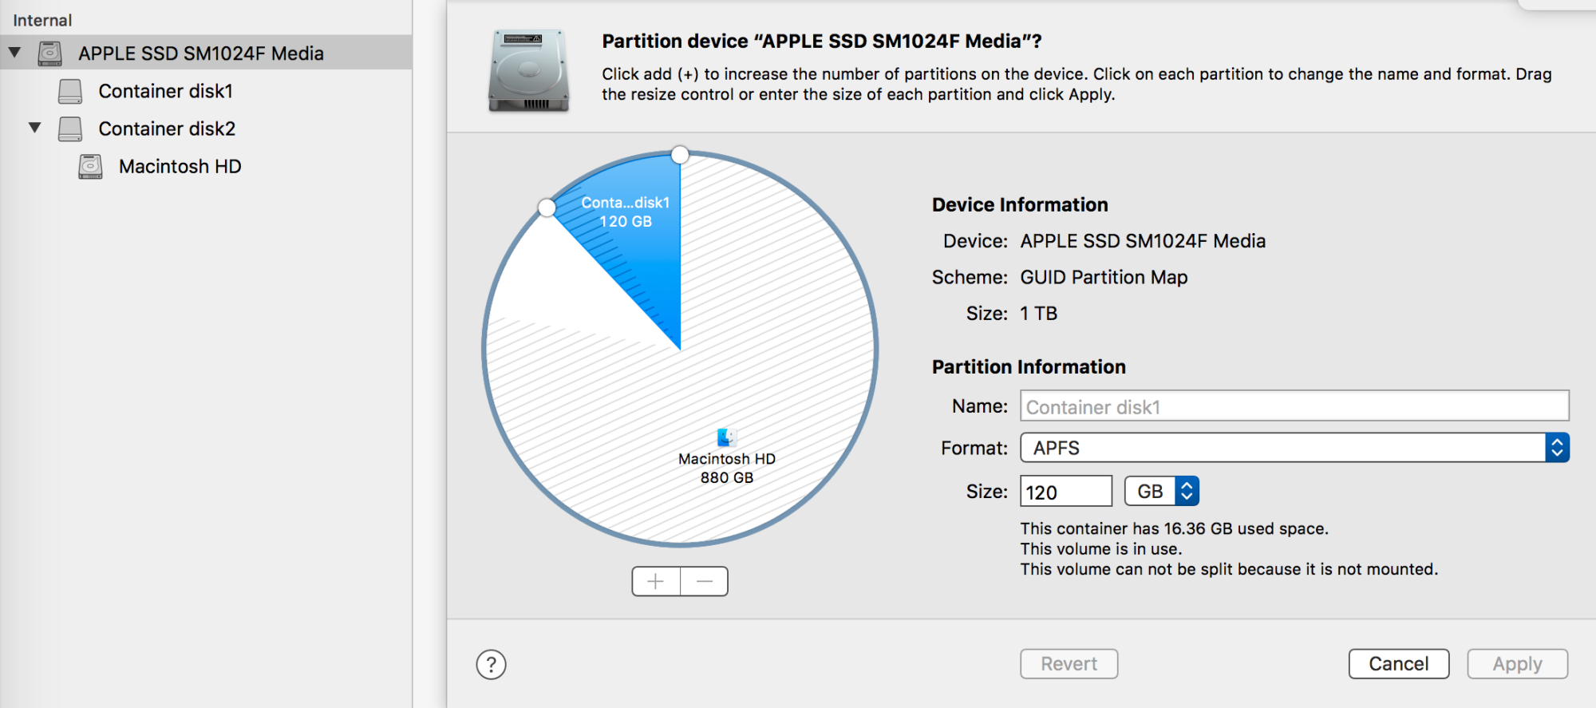Click the 1 TB device size value
Screen dimensions: 1596x708
(x=1039, y=314)
